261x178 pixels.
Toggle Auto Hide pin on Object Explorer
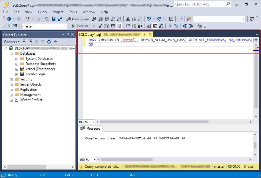pos(68,35)
